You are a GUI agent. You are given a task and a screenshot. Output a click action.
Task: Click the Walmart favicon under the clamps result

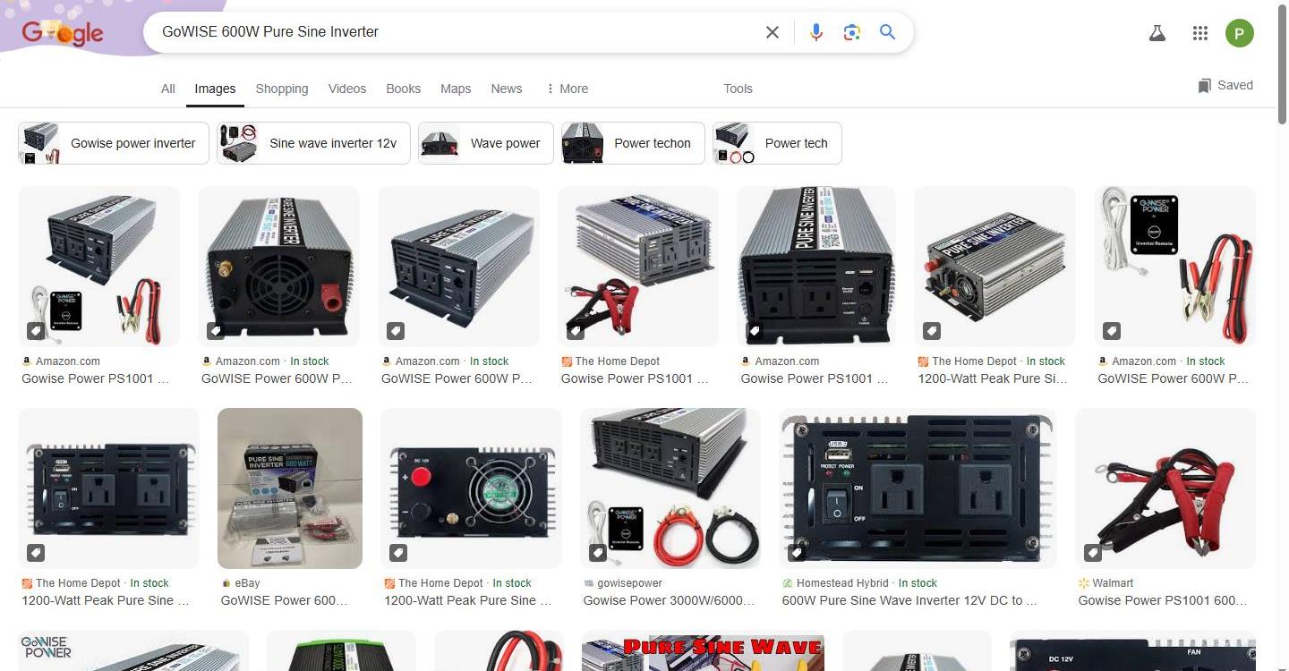pos(1084,583)
